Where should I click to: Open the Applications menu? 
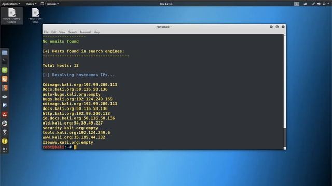(x=11, y=4)
